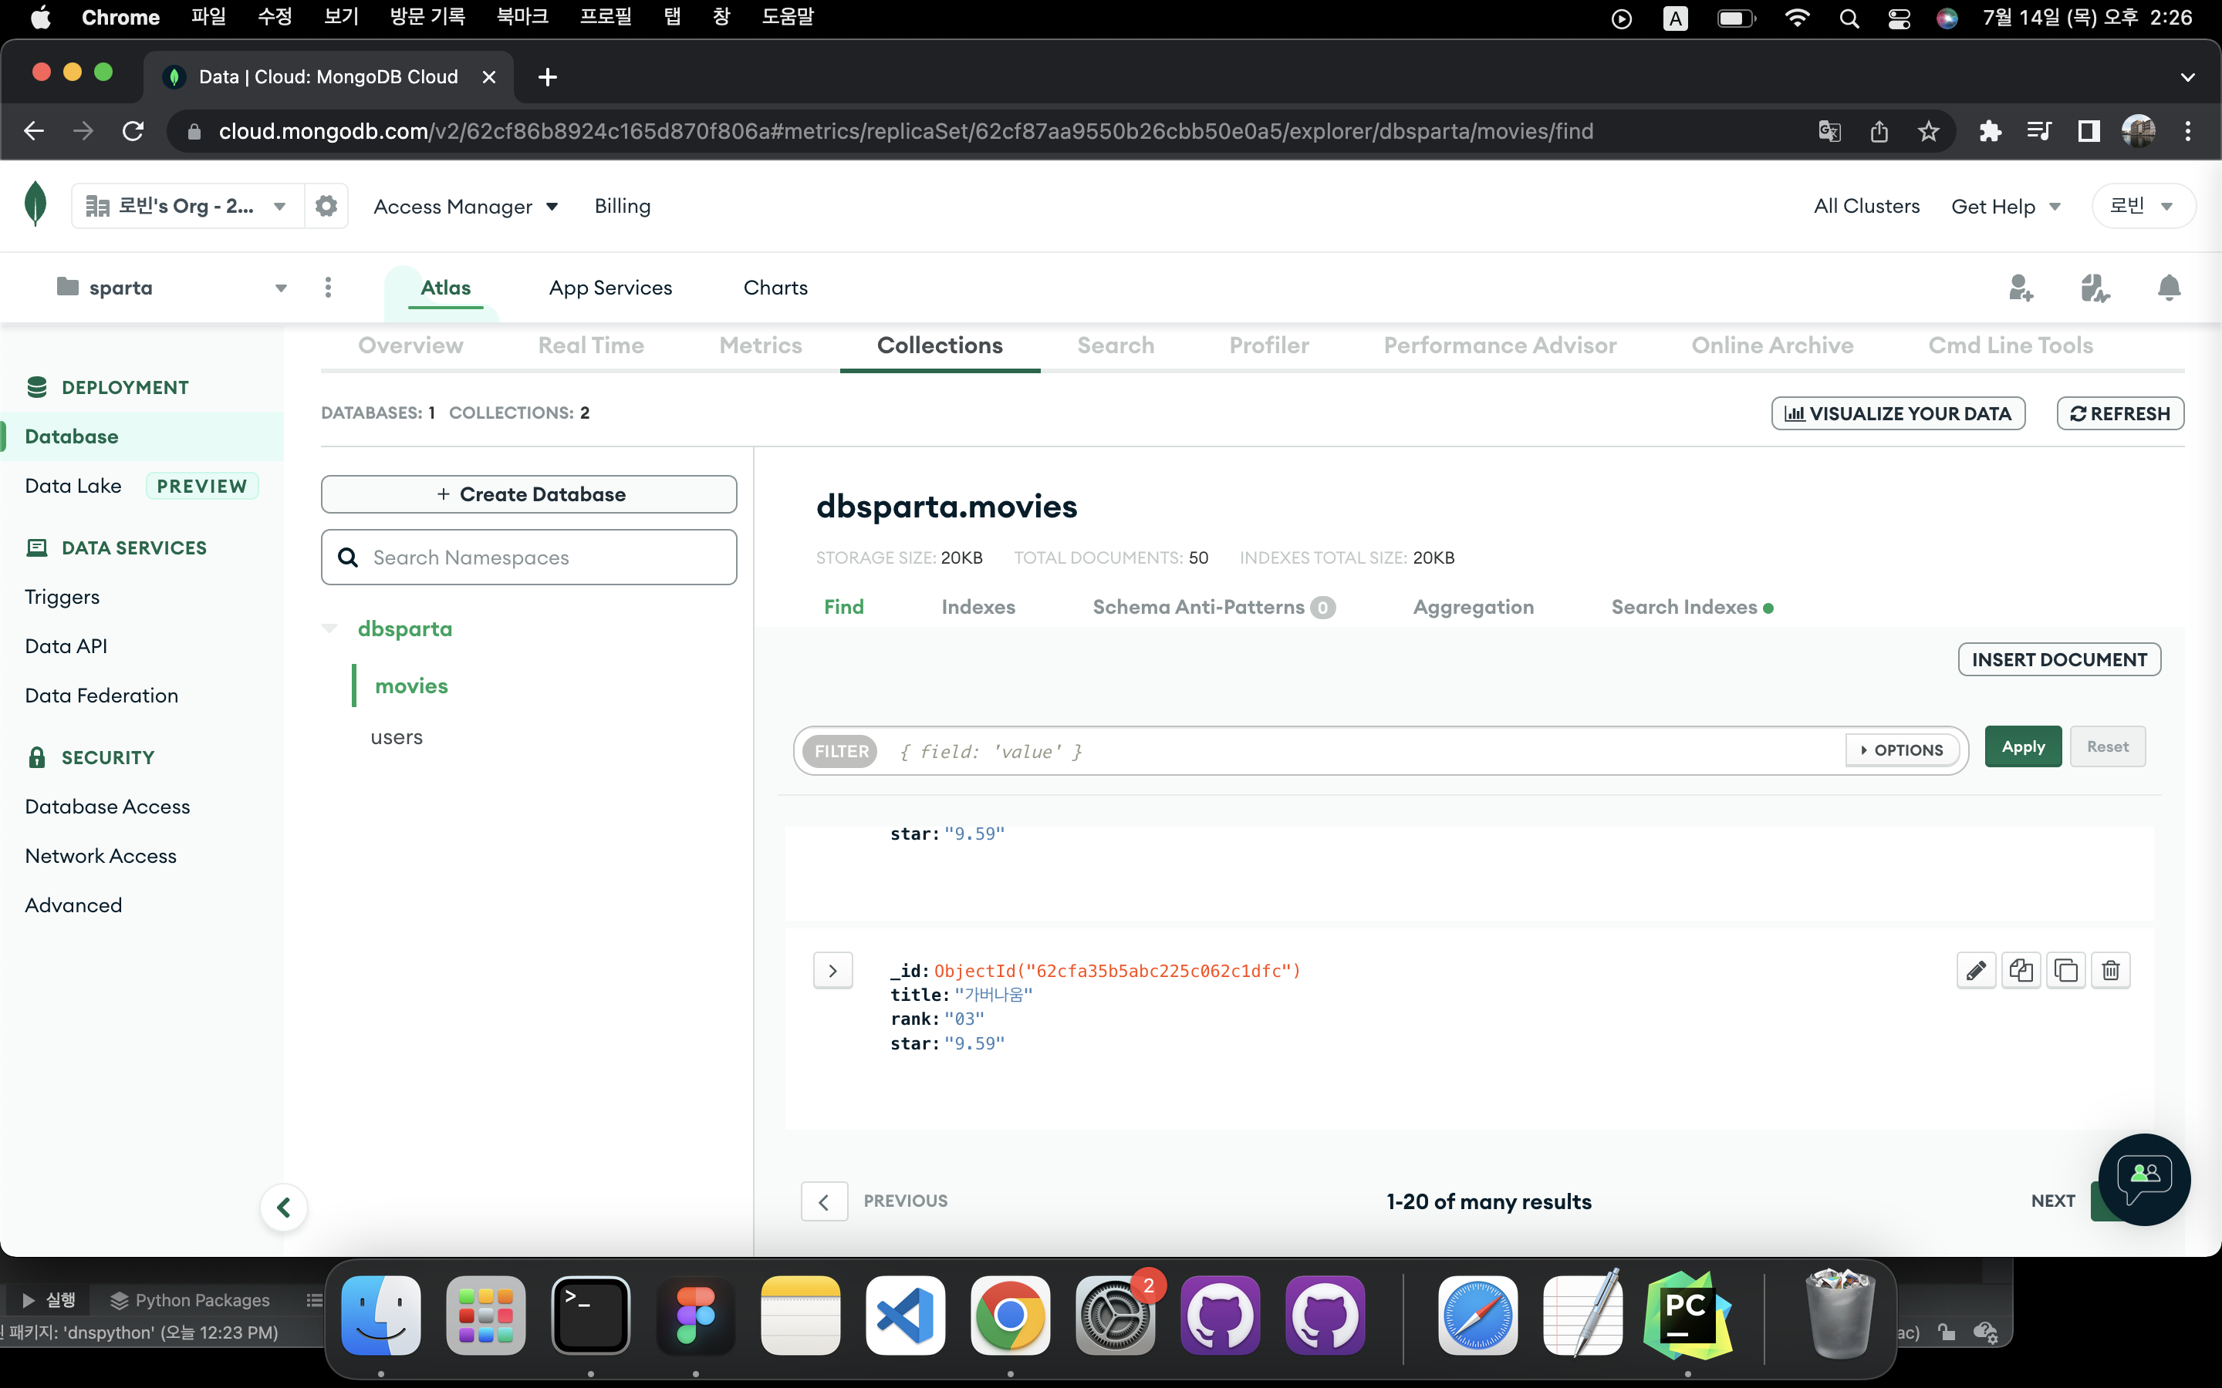
Task: Go to previous results page
Action: pyautogui.click(x=824, y=1201)
